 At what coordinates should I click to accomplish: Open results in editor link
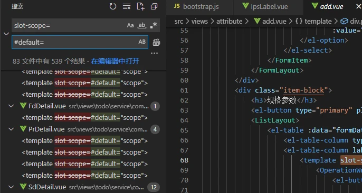coord(115,61)
